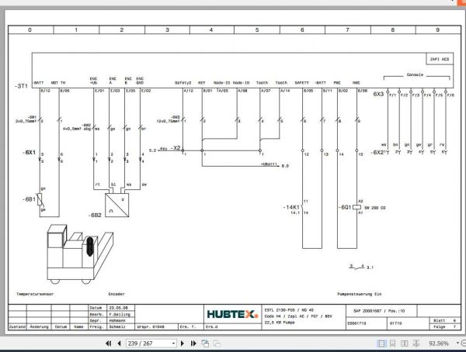Click the -6Q1 contactor label

(x=345, y=207)
